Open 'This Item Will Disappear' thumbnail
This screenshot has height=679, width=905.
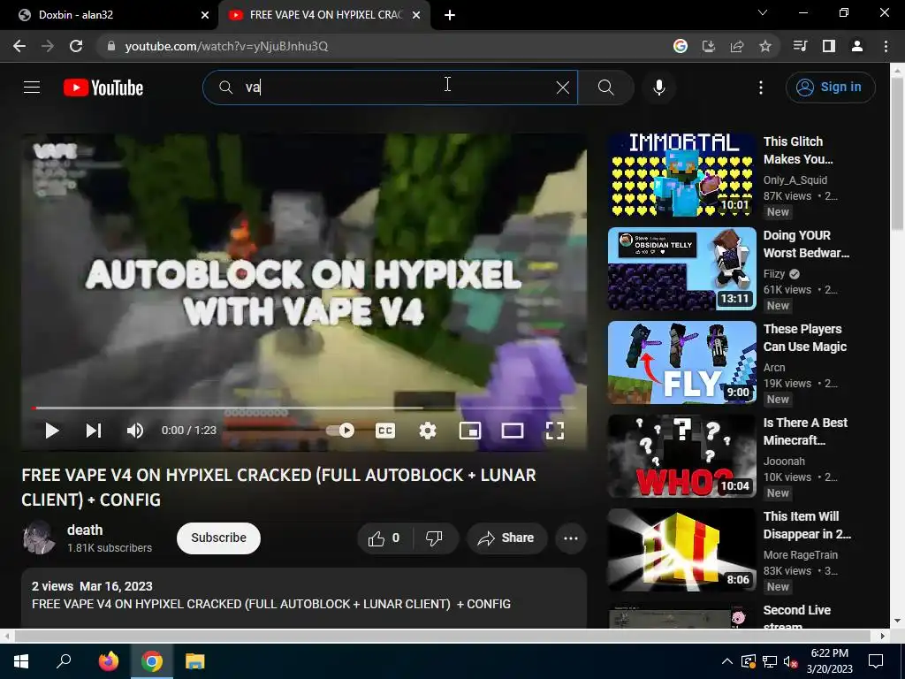[681, 550]
